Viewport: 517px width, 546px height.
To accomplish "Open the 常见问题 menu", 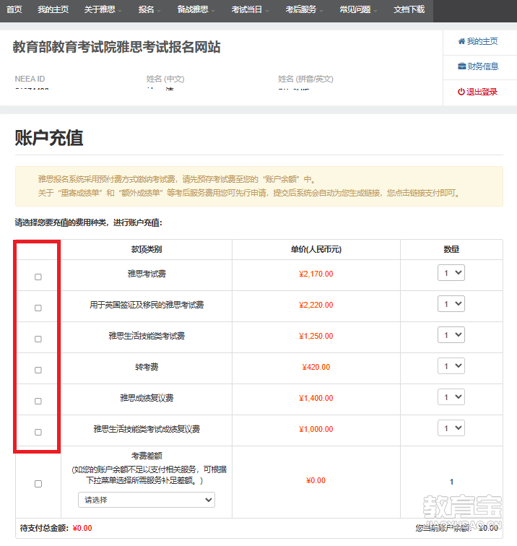I will [359, 10].
